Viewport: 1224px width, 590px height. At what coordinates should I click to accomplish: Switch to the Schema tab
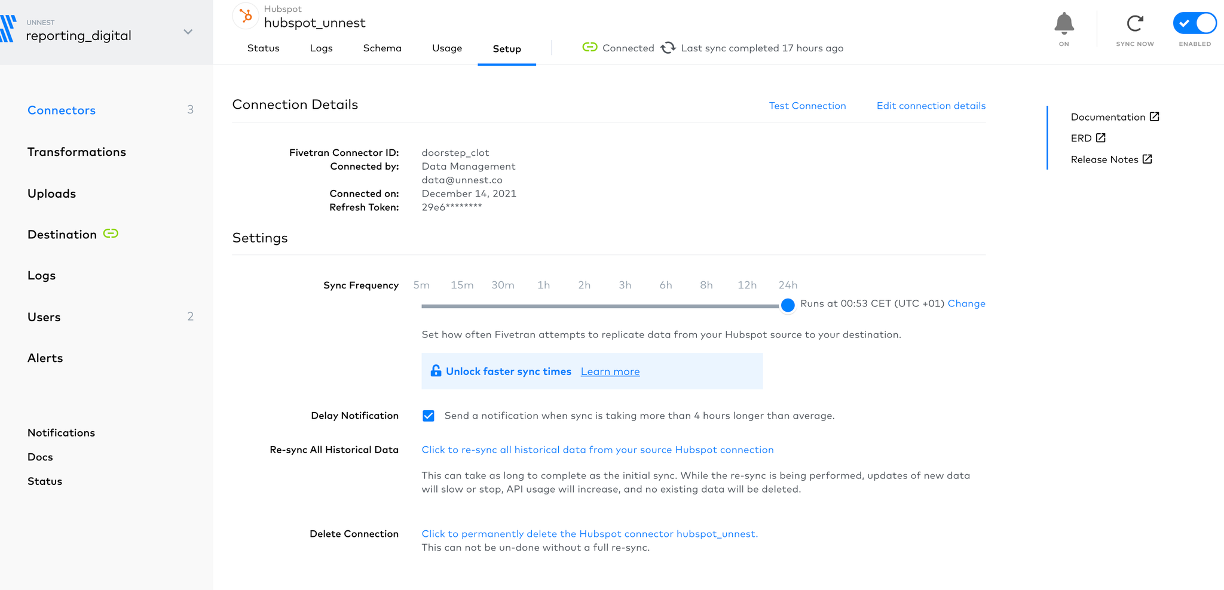tap(382, 48)
